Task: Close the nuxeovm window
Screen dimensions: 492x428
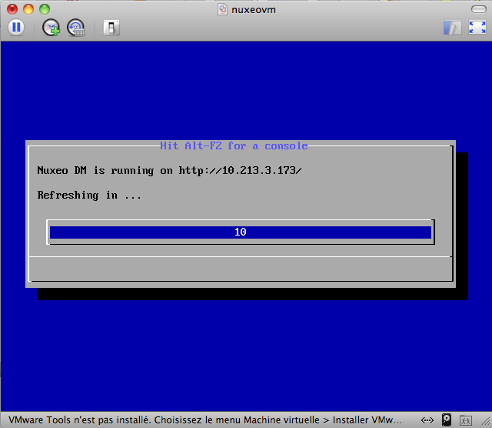Action: click(12, 9)
